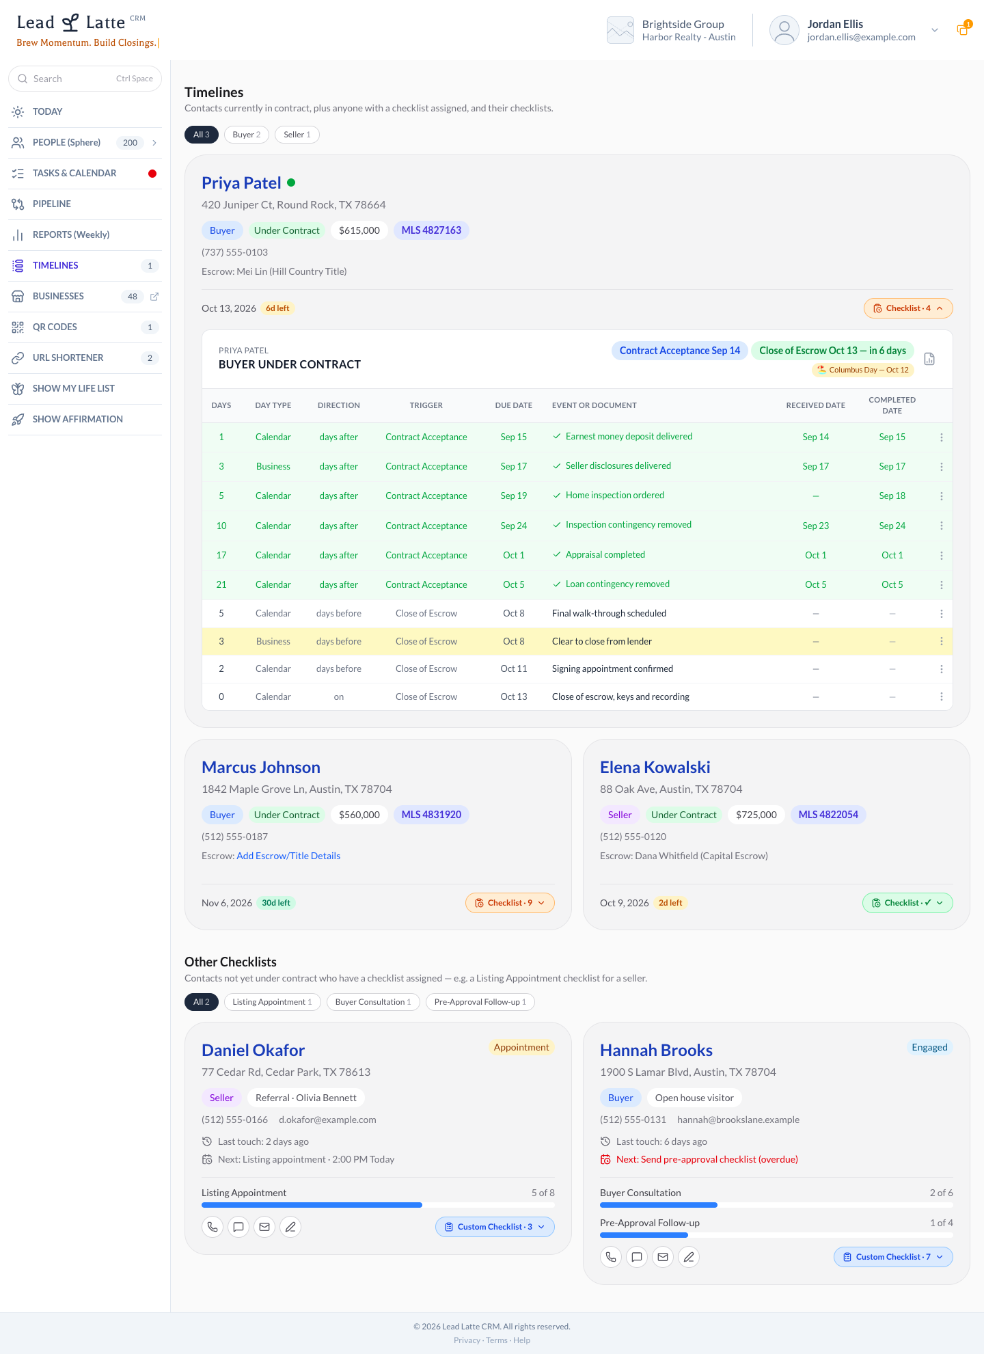The width and height of the screenshot is (984, 1354).
Task: Collapse Priya Patel's Checklist 4
Action: 908,308
